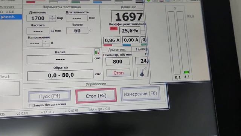This screenshot has height=136, width=241.
Task: Stop the engine with the Стоп button under the tachometer
Action: tap(118, 73)
